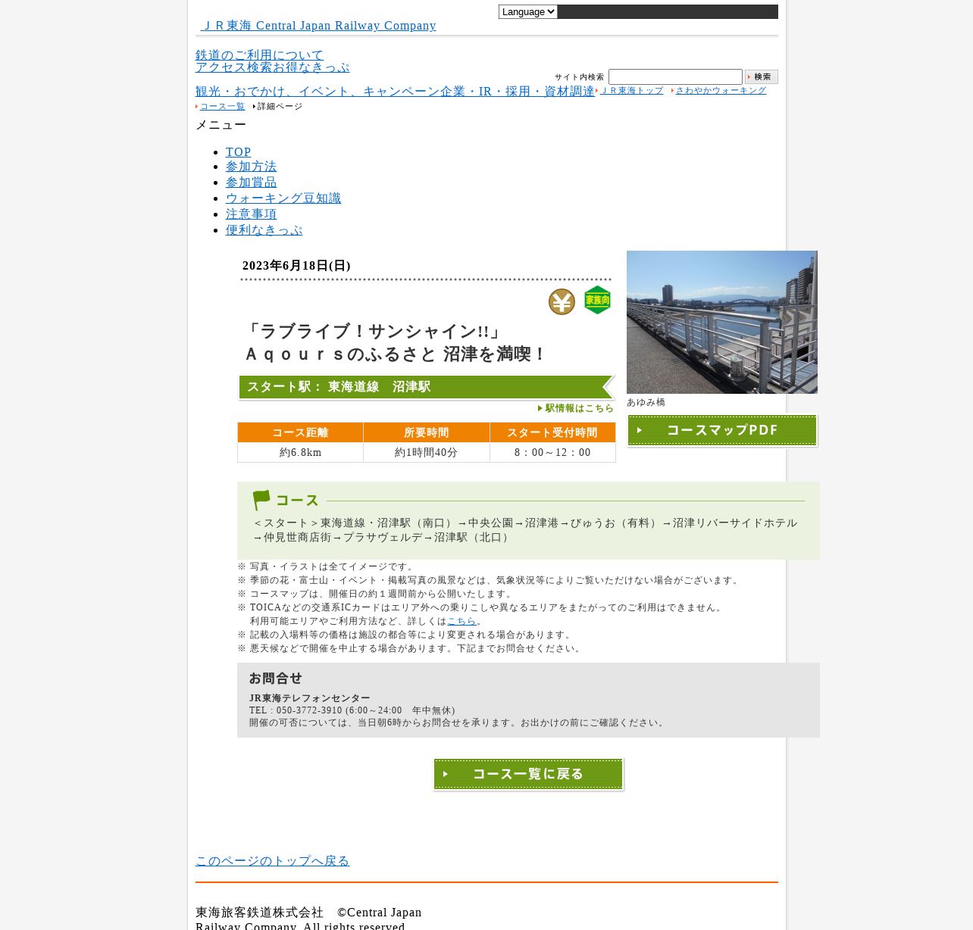This screenshot has height=930, width=973.
Task: Open 観光・おでかけ、イベント、キャンペーン link
Action: [x=318, y=92]
